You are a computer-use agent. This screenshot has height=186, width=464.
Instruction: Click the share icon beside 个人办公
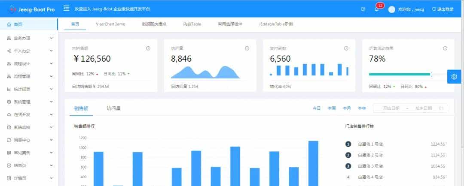click(x=9, y=51)
